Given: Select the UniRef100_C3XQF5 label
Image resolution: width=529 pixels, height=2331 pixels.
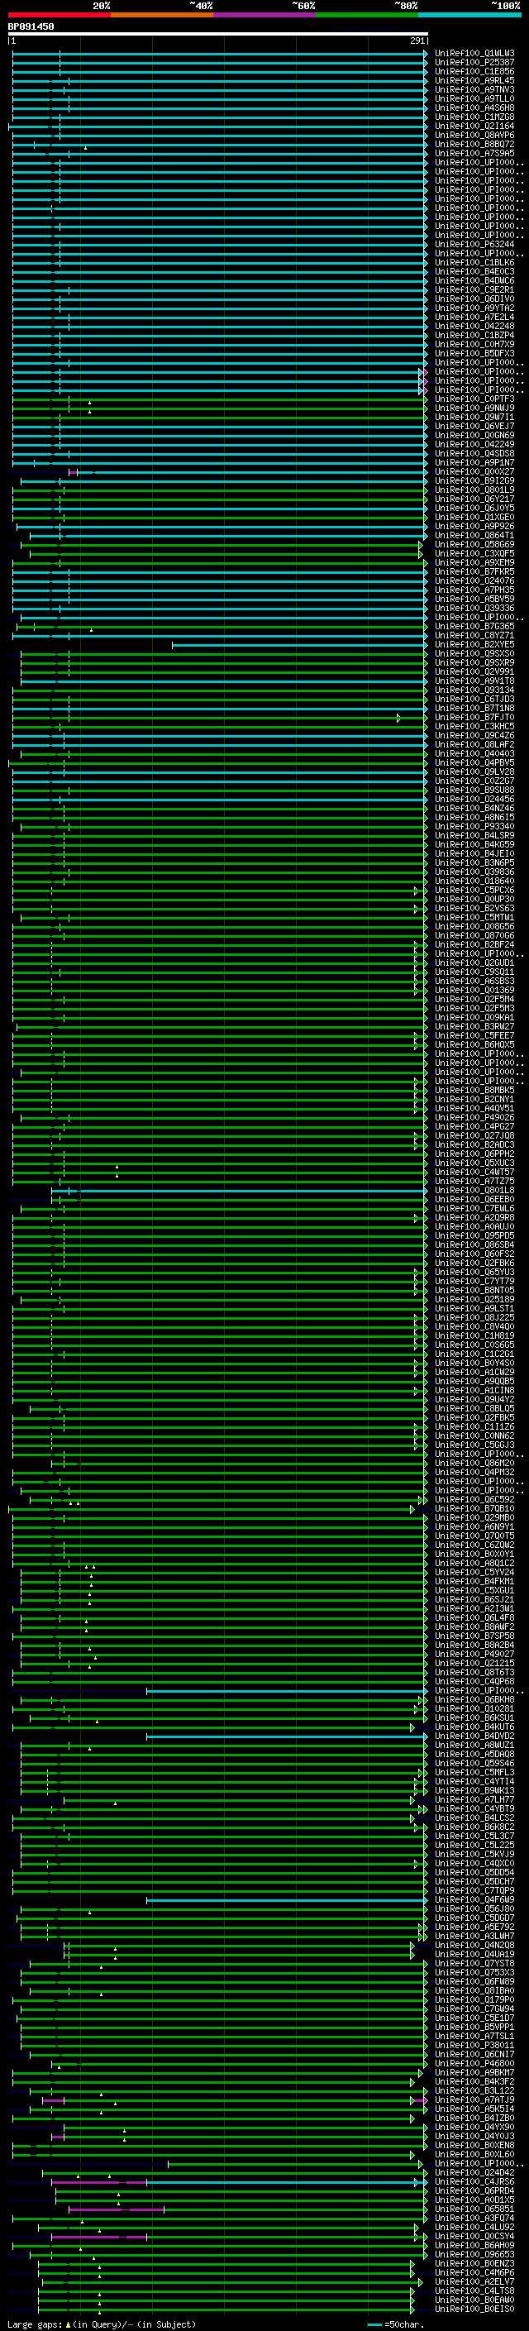Looking at the screenshot, I should tap(474, 553).
